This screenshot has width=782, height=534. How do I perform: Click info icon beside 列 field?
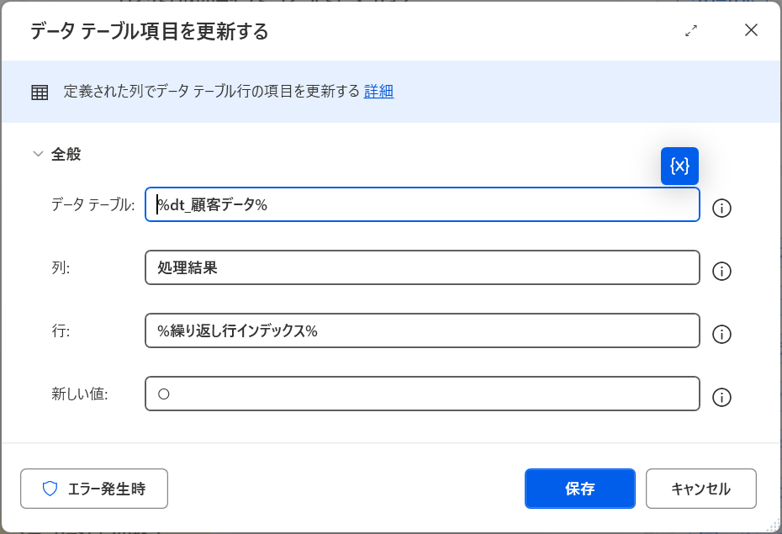click(x=721, y=272)
